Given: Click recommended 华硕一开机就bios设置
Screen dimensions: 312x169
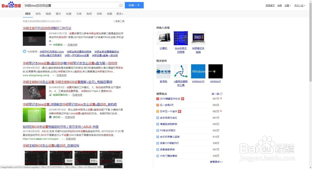Looking at the screenshot, I should click(x=77, y=56).
